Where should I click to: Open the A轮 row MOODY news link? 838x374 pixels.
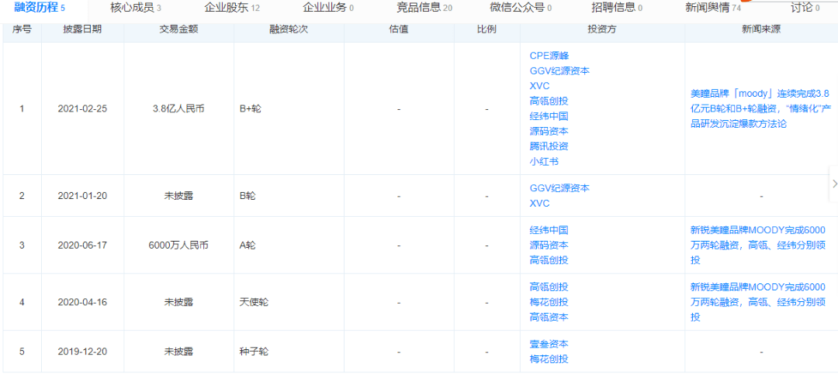(x=758, y=245)
